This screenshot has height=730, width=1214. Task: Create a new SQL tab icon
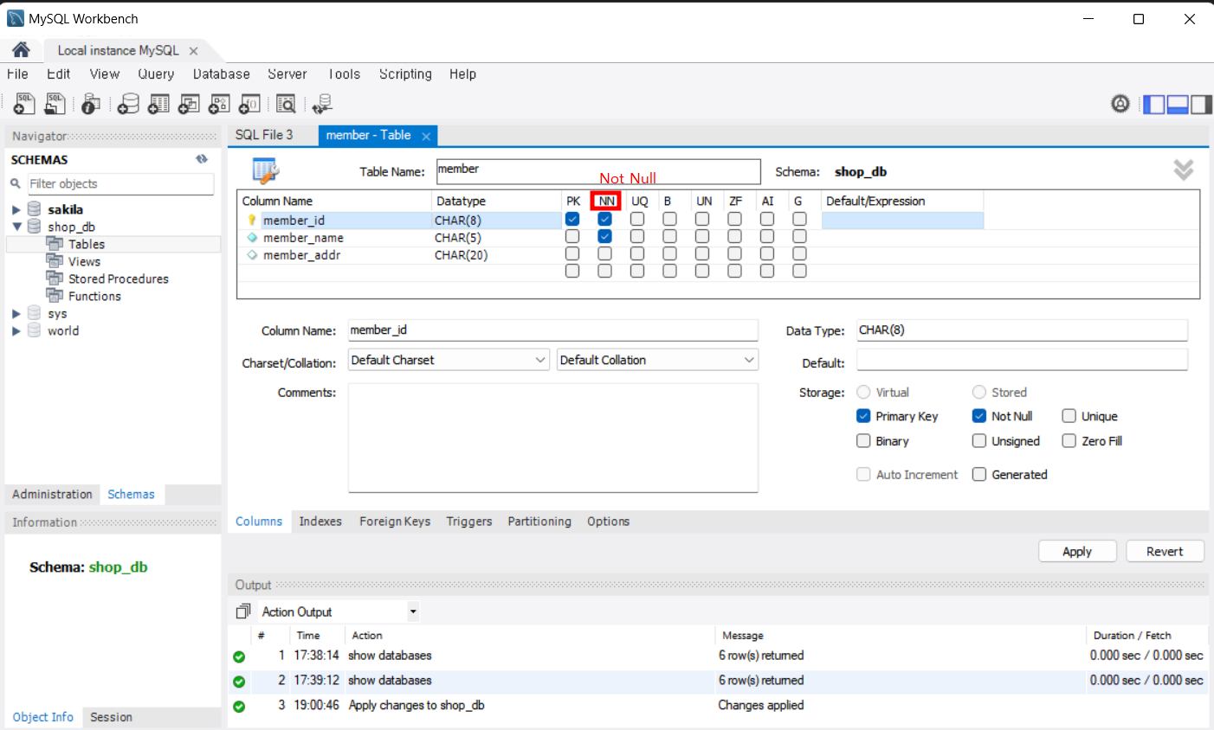pos(24,104)
